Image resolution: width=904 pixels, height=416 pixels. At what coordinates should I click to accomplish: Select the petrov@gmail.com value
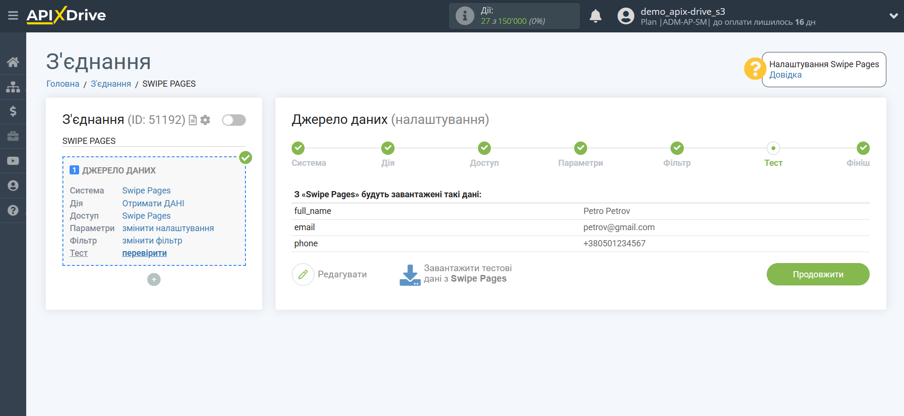(619, 227)
